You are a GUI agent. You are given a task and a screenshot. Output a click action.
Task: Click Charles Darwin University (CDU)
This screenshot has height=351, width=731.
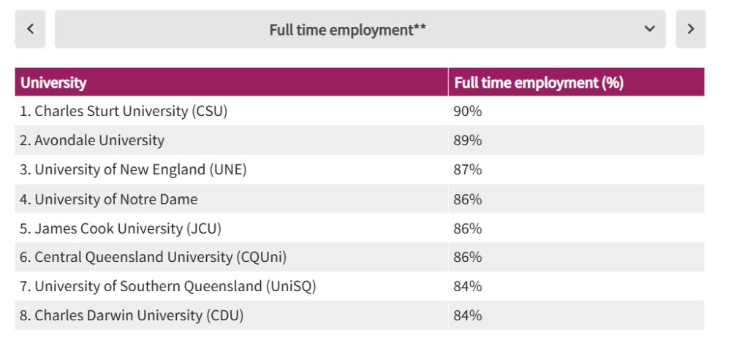point(132,315)
